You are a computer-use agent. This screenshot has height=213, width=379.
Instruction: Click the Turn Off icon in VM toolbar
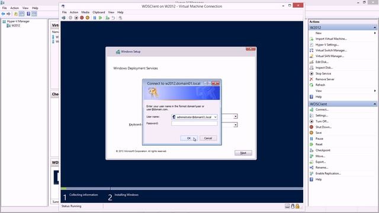point(76,18)
